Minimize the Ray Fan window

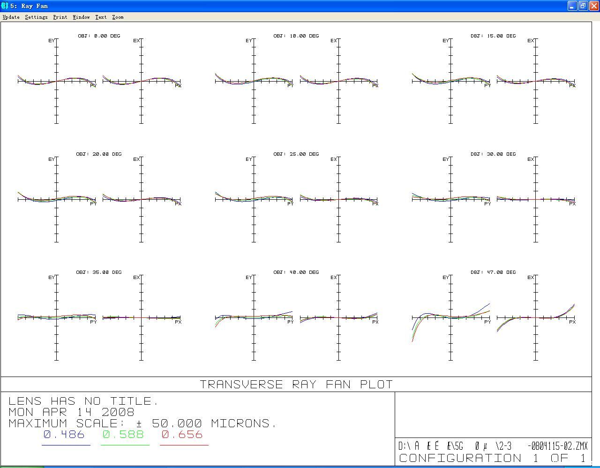[x=572, y=6]
